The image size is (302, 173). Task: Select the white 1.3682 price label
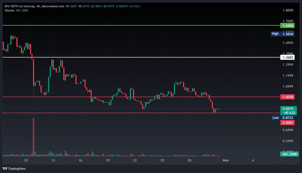coord(287,57)
